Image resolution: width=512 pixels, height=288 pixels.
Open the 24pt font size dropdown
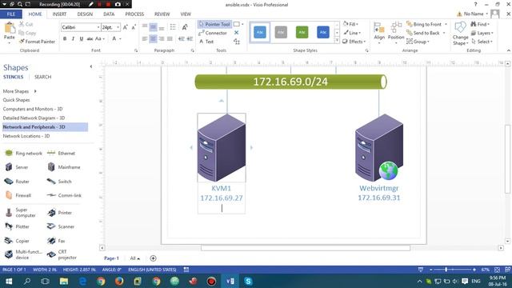pos(118,27)
